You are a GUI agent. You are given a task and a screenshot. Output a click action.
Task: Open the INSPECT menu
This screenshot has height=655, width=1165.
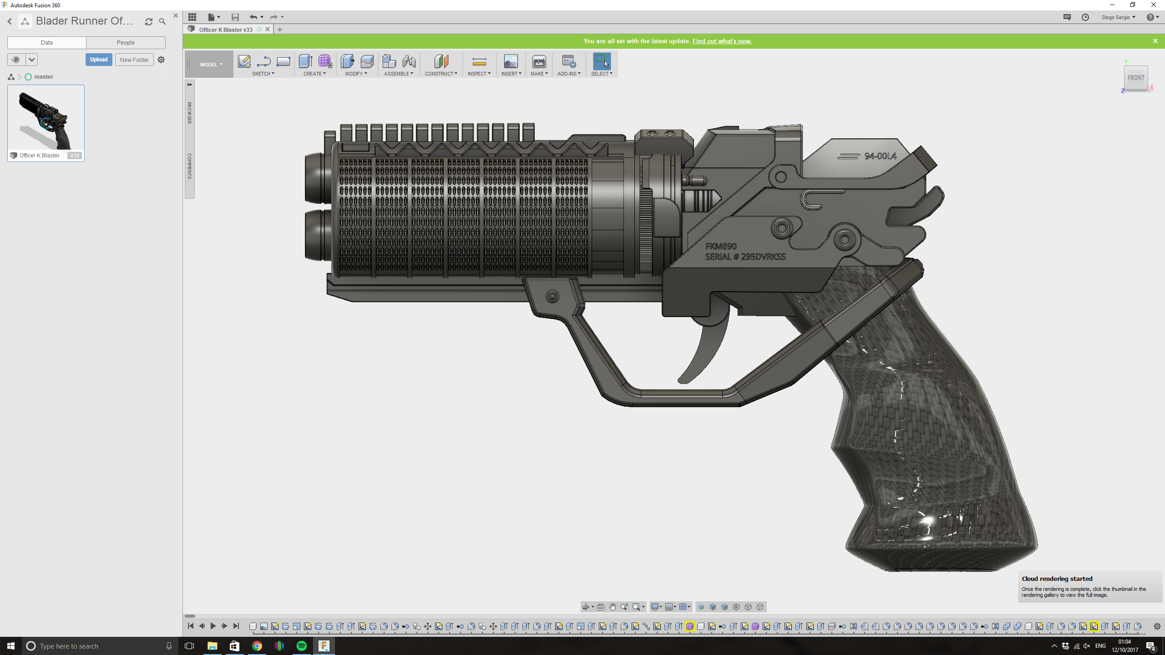(x=479, y=74)
